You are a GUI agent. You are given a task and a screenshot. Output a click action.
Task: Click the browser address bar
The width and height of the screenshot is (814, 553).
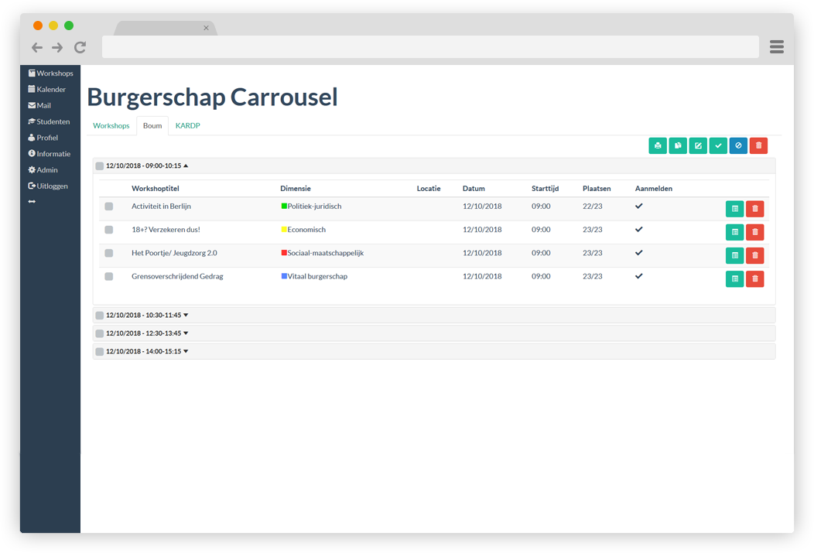click(x=430, y=46)
